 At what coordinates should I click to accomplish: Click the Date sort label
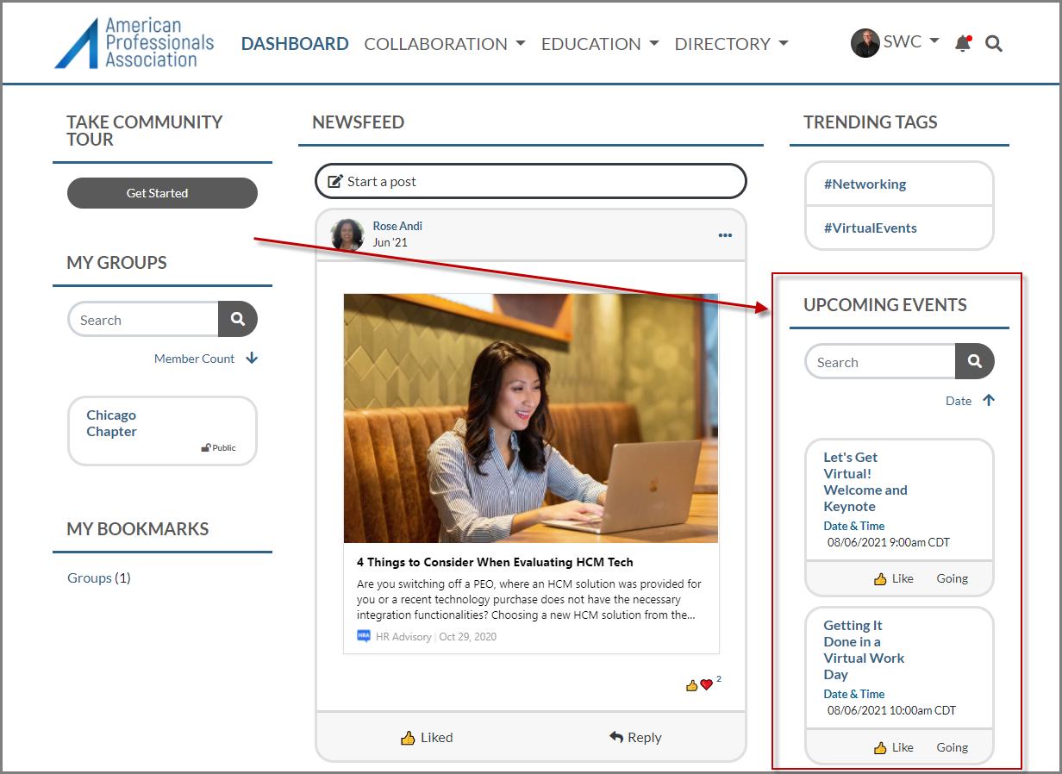[959, 401]
